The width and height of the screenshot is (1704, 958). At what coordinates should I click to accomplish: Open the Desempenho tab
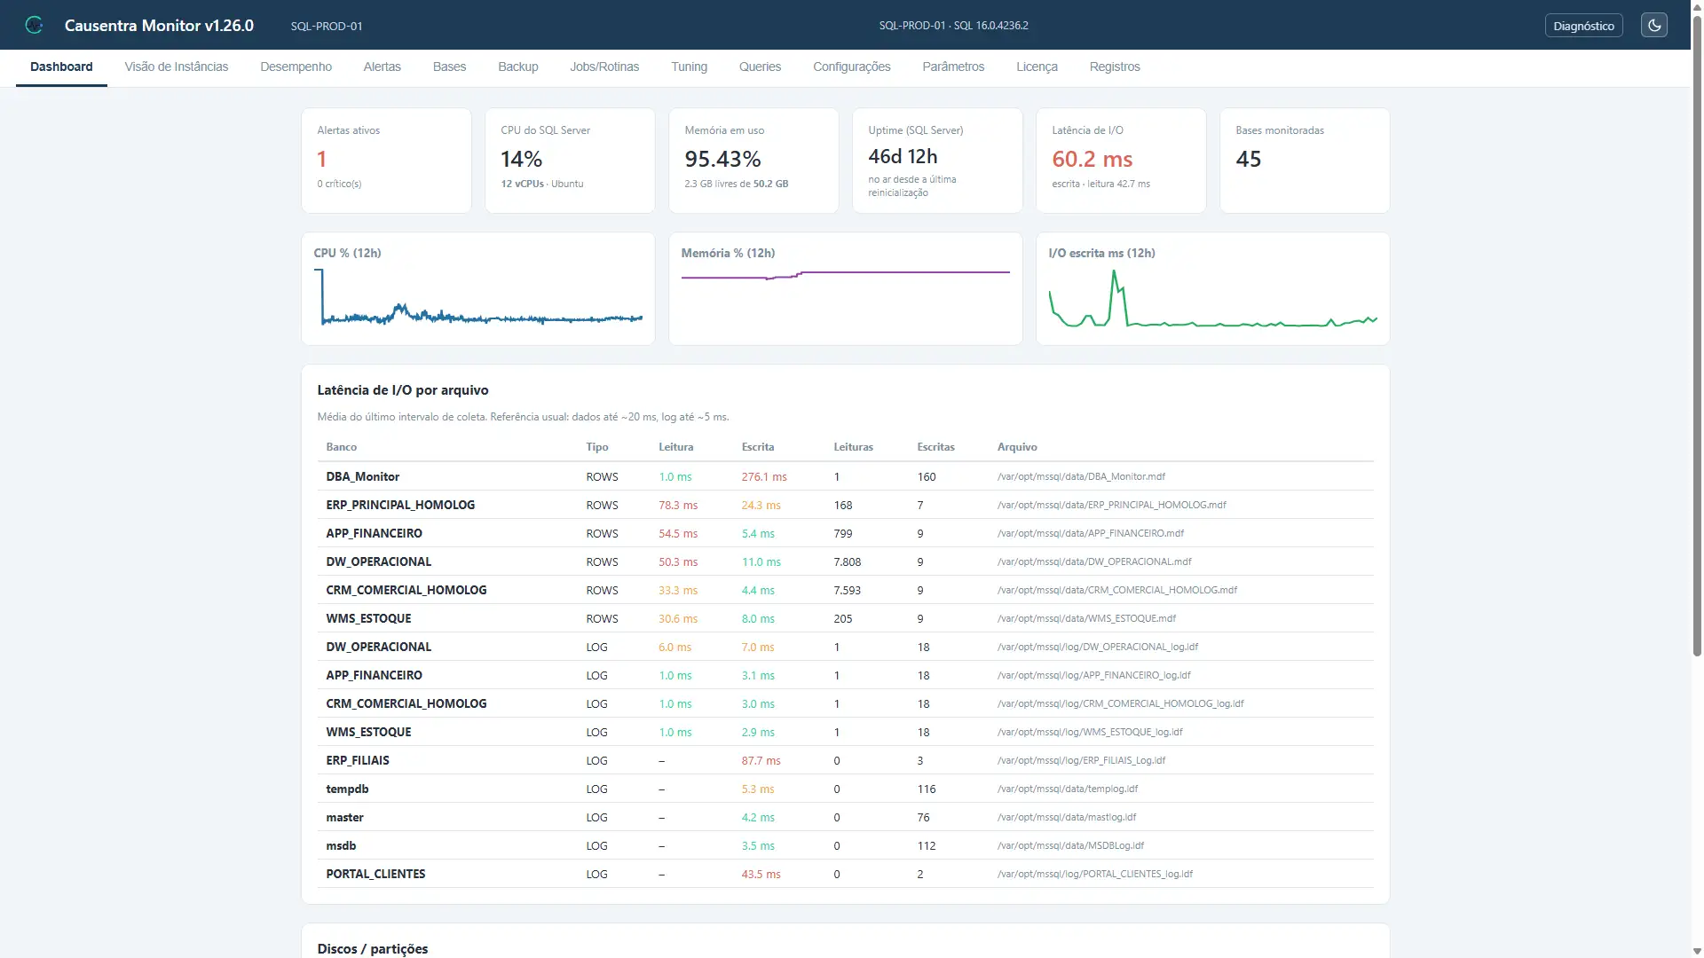click(x=296, y=67)
